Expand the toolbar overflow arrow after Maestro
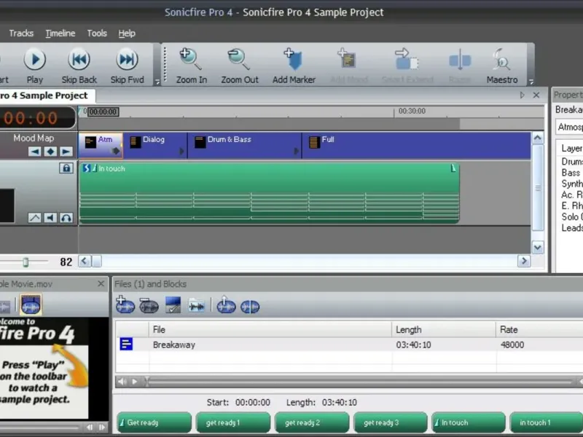The height and width of the screenshot is (437, 583). [531, 82]
